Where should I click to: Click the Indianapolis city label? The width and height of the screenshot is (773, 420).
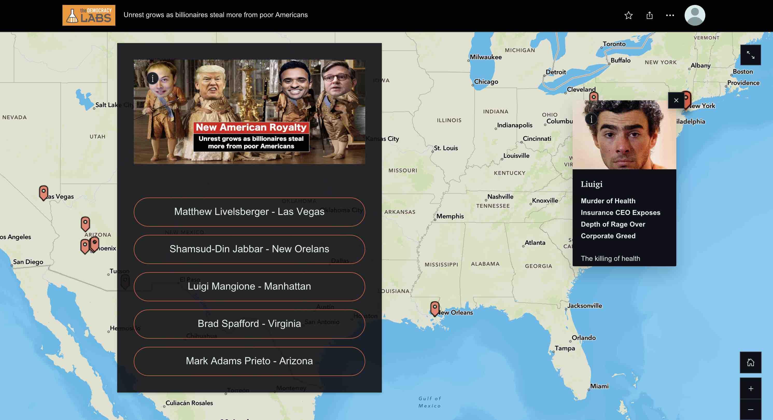pos(514,125)
